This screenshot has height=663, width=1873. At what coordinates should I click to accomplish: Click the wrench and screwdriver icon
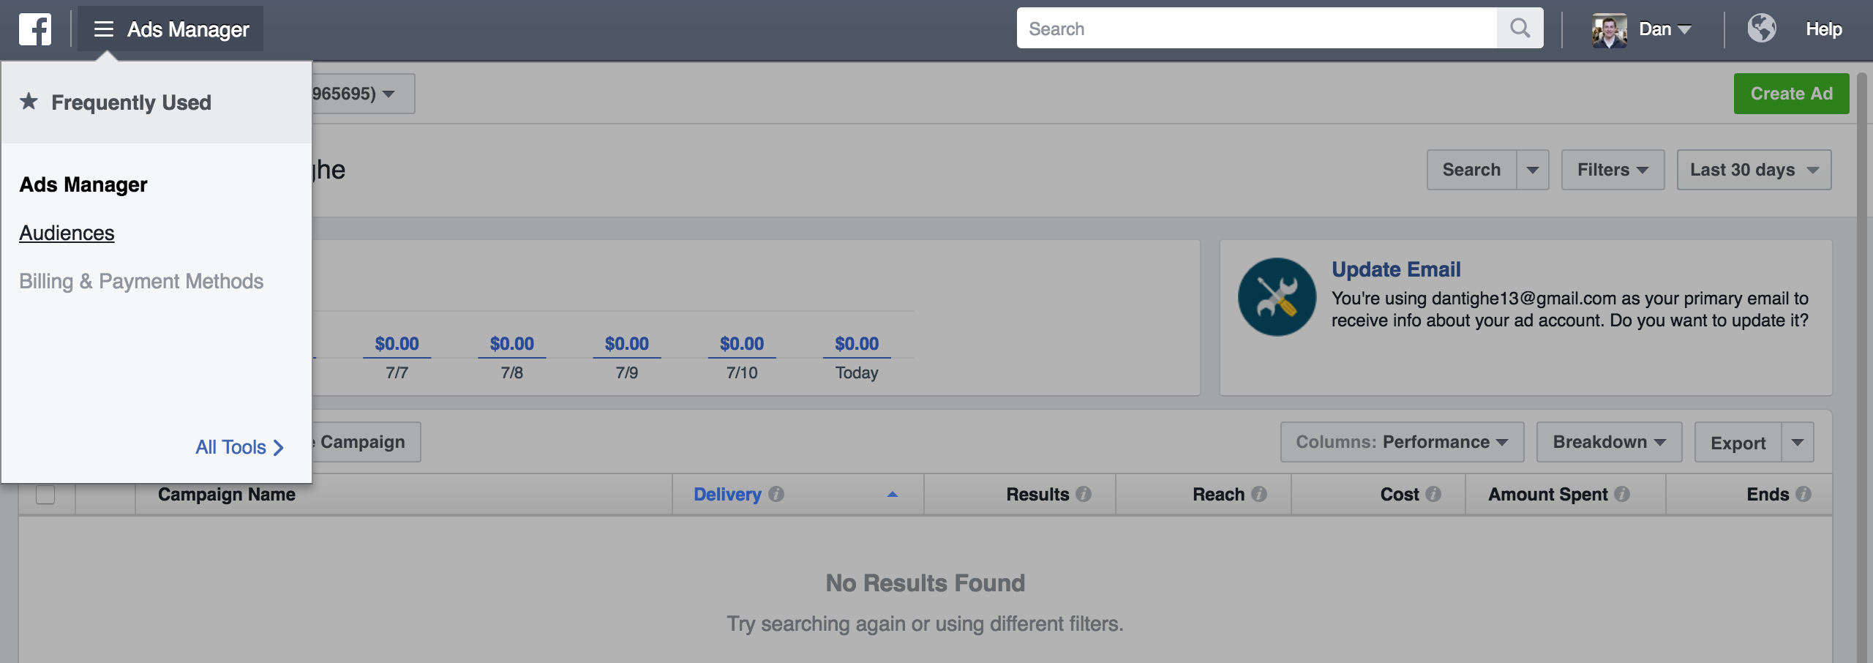(x=1277, y=297)
